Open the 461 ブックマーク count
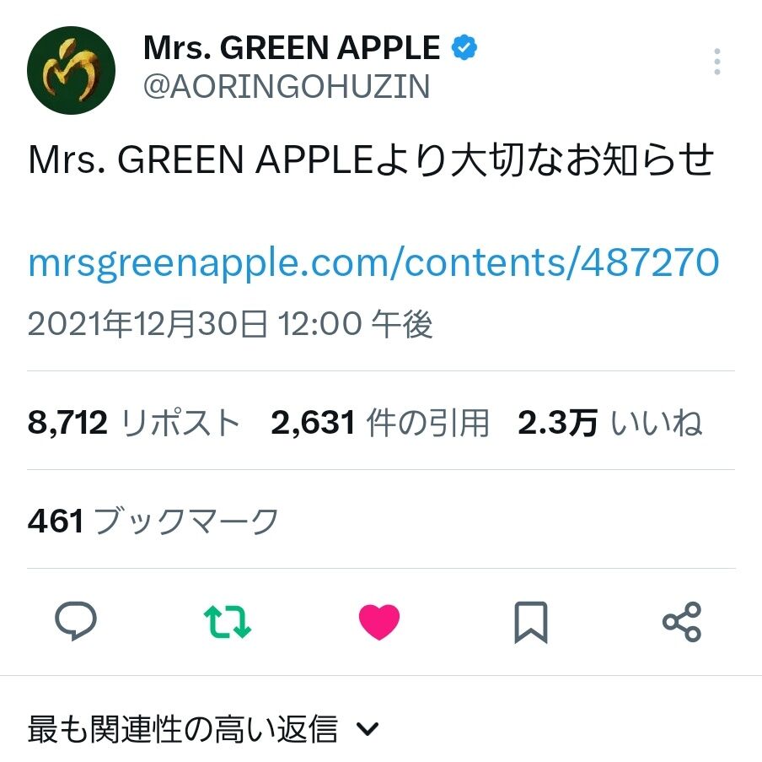This screenshot has width=762, height=762. pos(153,521)
